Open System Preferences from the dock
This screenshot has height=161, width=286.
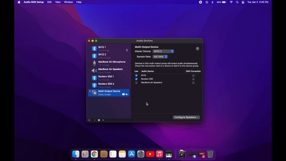(141, 154)
